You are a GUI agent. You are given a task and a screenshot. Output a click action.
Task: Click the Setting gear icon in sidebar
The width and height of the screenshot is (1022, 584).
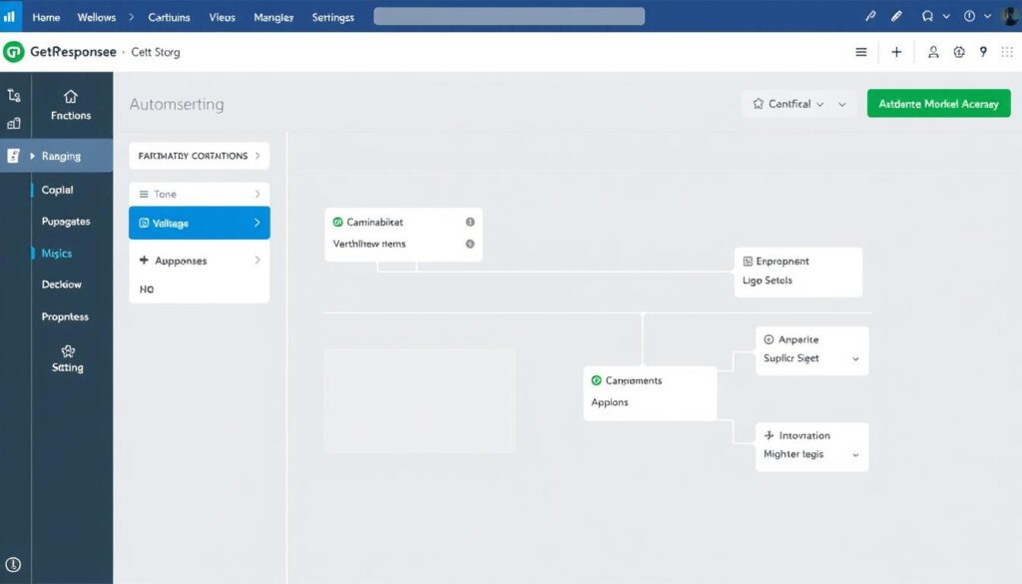(x=68, y=351)
